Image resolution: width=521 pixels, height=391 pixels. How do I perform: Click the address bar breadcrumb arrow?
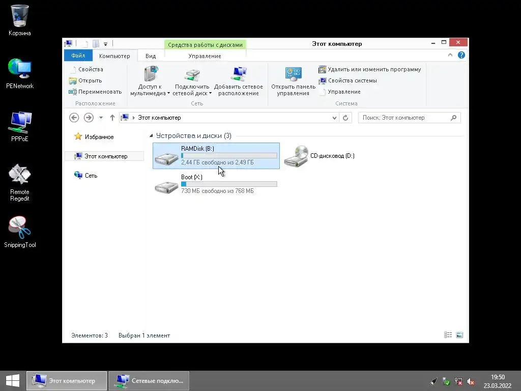pos(134,118)
